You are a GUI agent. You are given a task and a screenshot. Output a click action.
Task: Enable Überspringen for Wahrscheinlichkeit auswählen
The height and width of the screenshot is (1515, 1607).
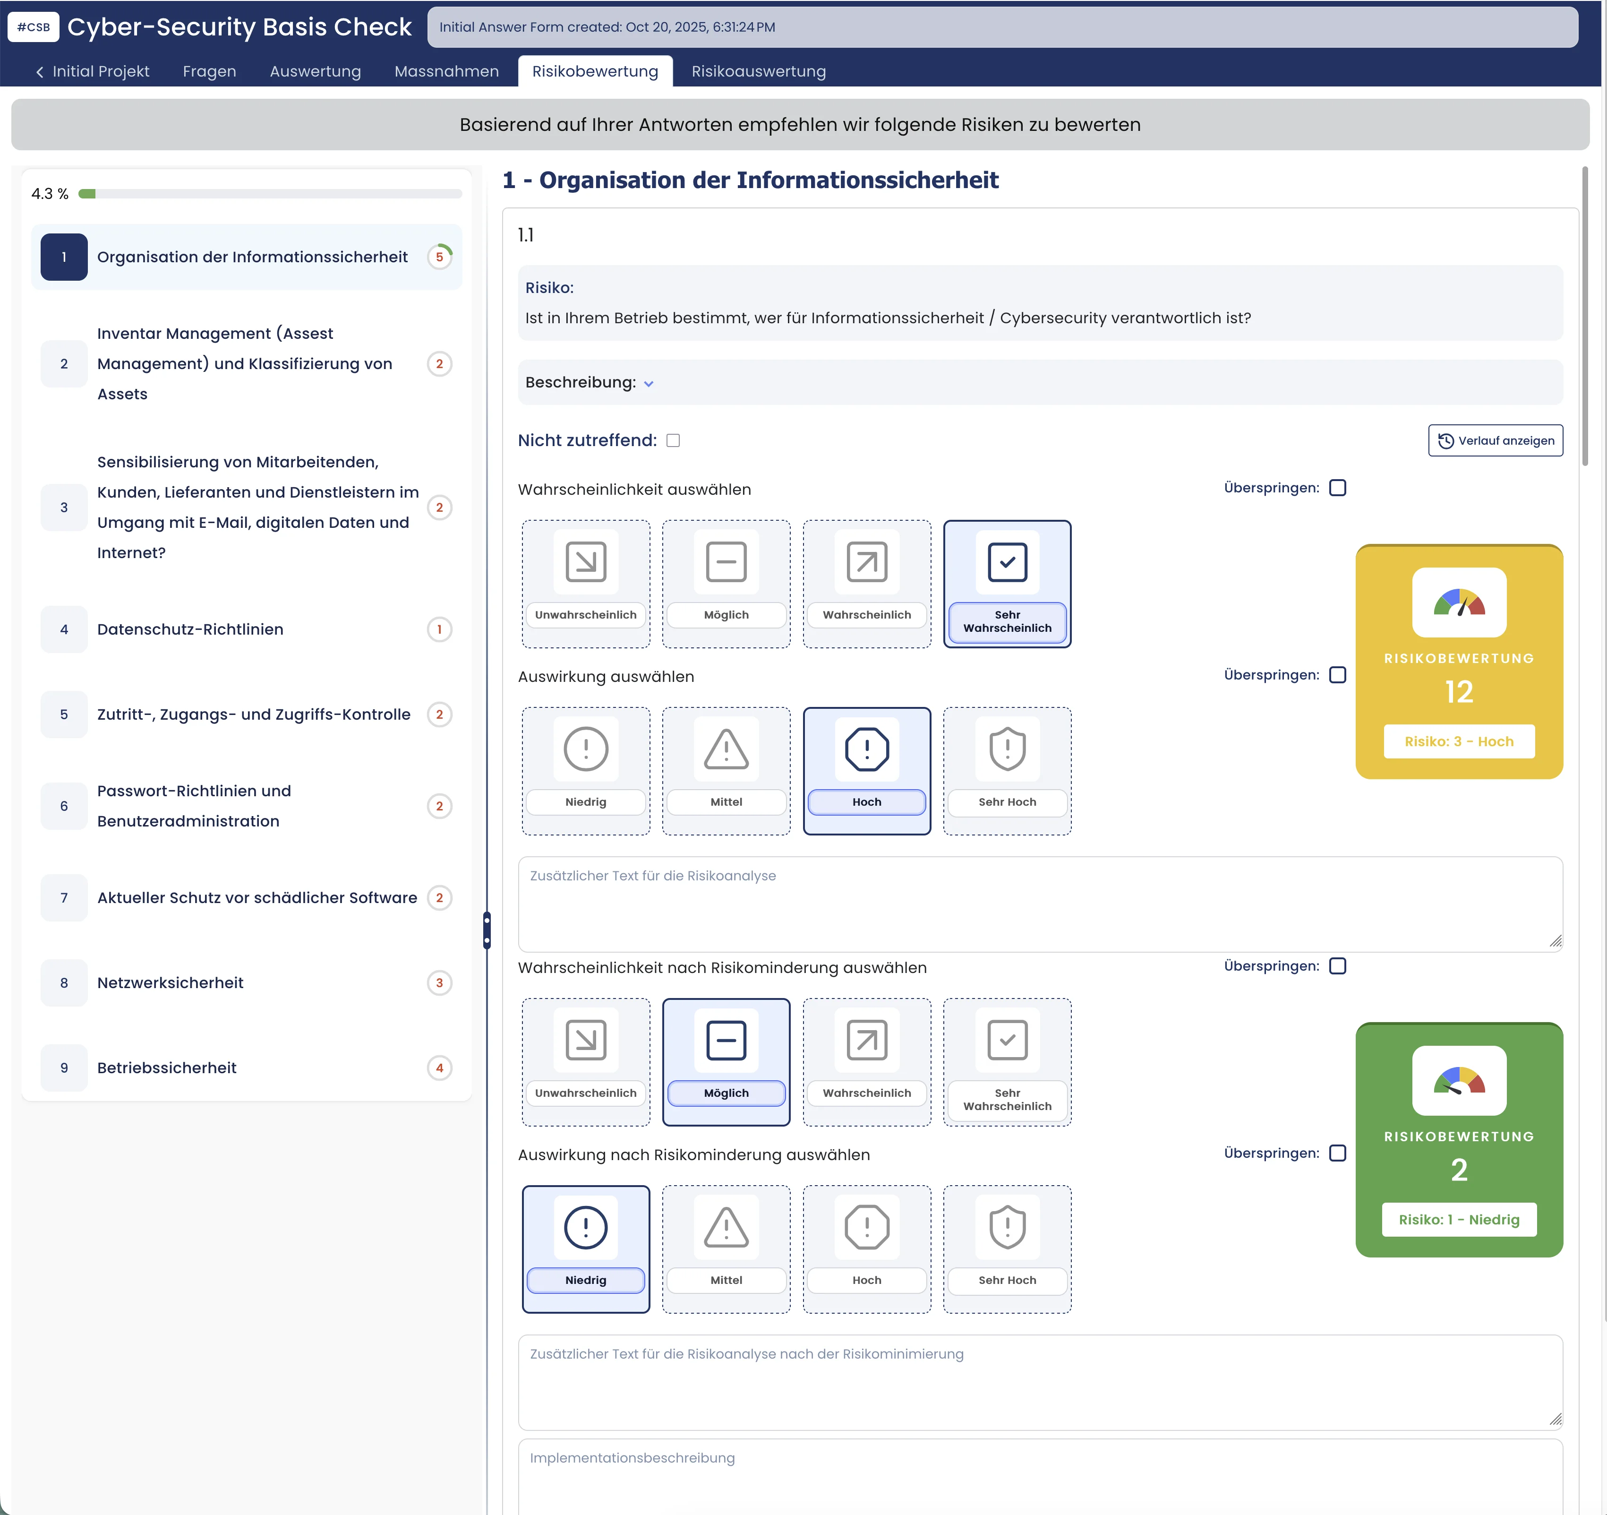(1337, 488)
